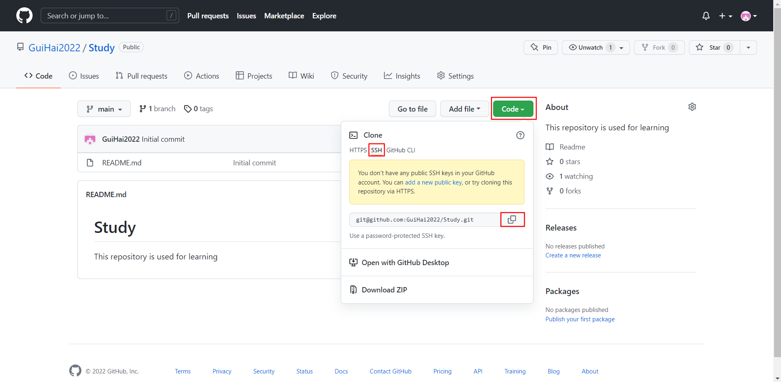
Task: Click Create a new release link
Action: click(x=573, y=255)
